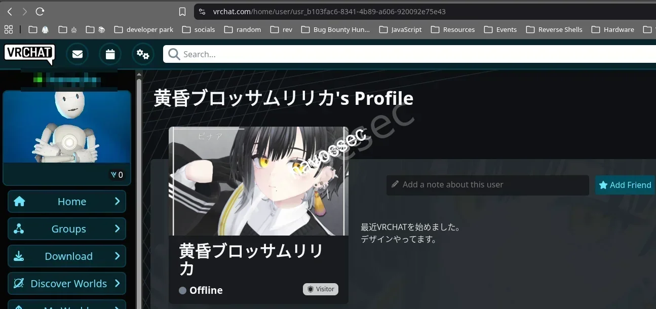Open the calendar events icon
Screen dimensions: 656x309
110,54
